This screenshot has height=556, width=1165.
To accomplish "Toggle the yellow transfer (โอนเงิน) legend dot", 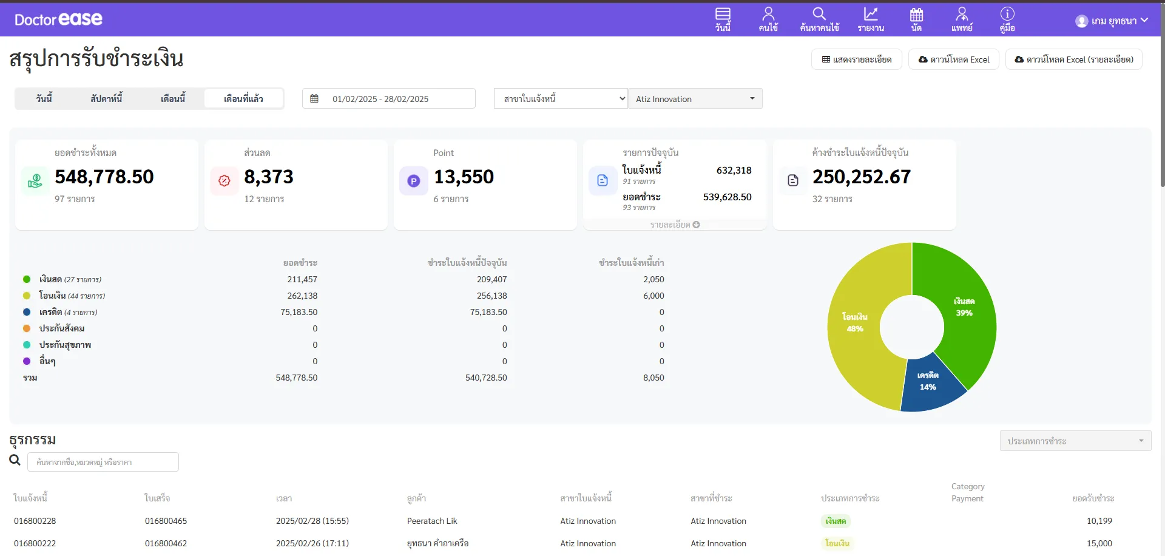I will 27,296.
